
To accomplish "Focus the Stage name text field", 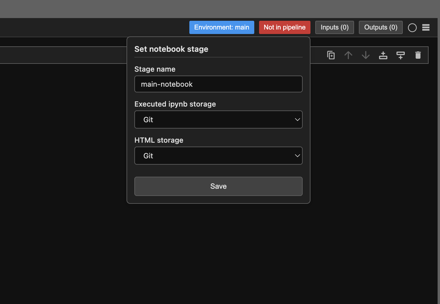I will tap(218, 84).
